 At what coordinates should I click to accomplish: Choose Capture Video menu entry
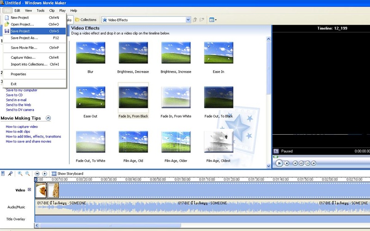(35, 57)
